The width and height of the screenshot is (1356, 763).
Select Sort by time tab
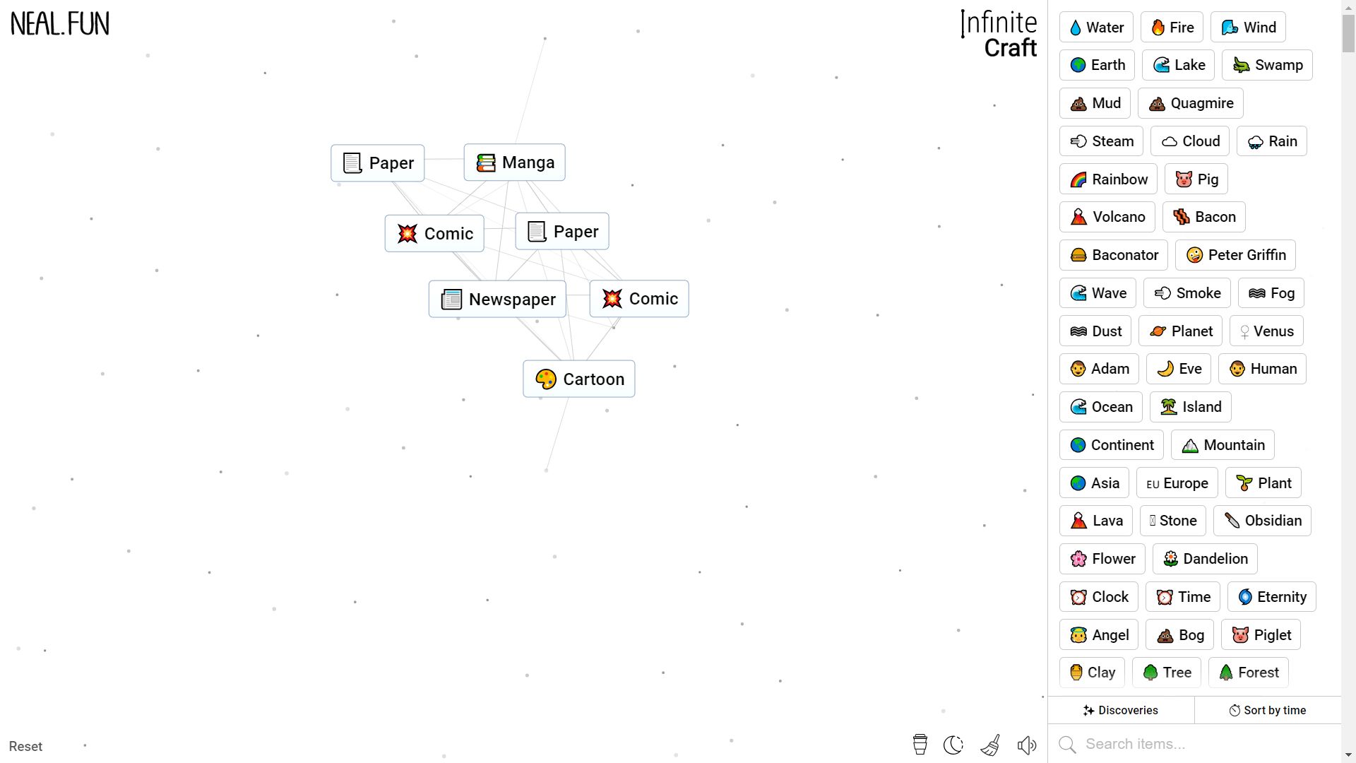pyautogui.click(x=1268, y=710)
